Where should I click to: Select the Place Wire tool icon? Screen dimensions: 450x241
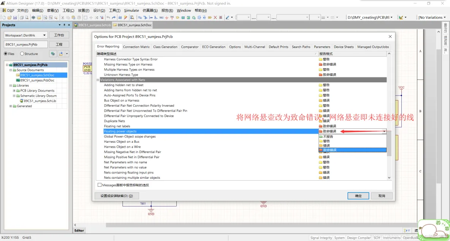coord(140,17)
